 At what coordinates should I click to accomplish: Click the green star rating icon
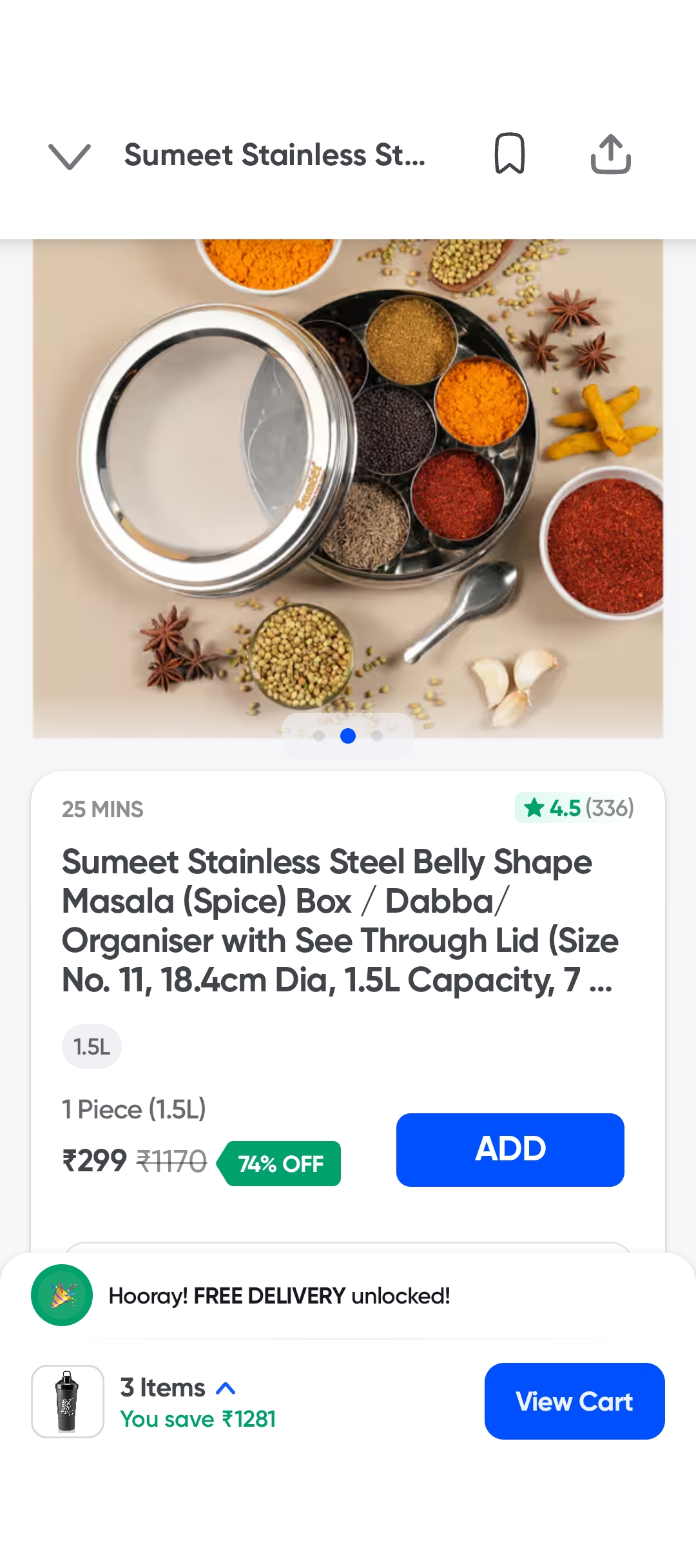(534, 808)
